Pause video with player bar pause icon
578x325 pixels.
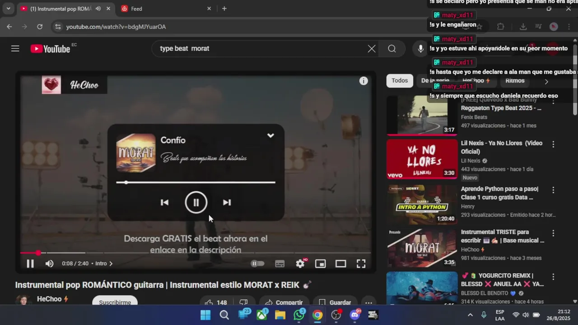pyautogui.click(x=30, y=264)
